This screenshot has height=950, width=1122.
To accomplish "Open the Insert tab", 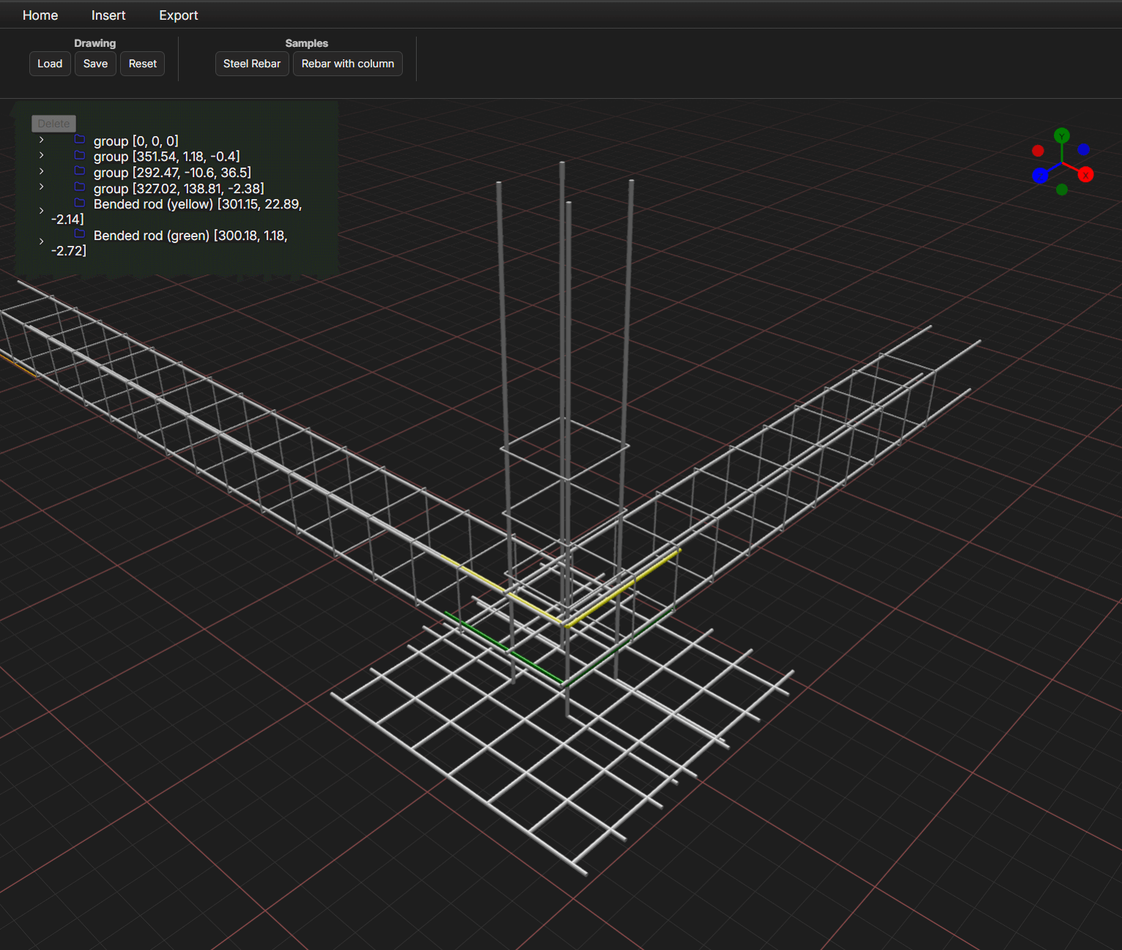I will [x=108, y=15].
